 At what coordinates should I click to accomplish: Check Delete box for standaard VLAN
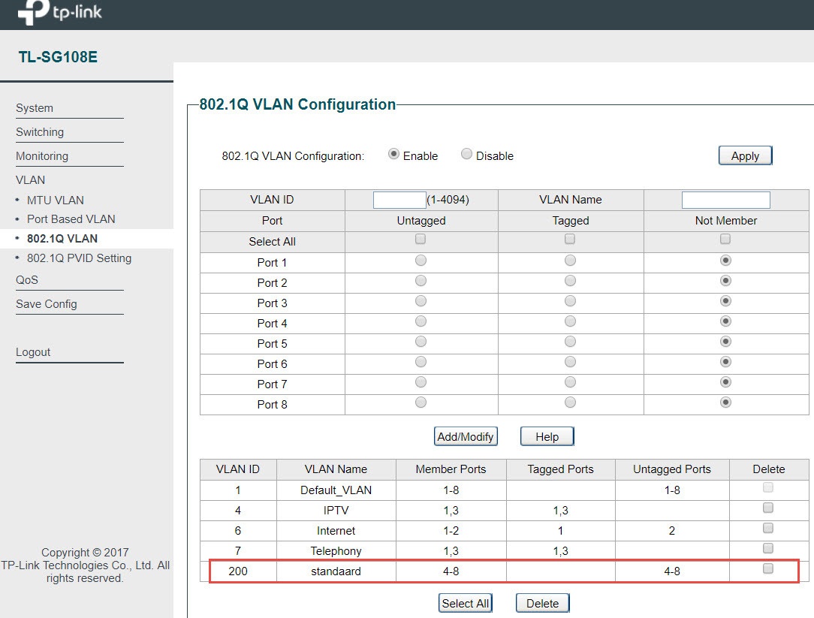(x=767, y=568)
